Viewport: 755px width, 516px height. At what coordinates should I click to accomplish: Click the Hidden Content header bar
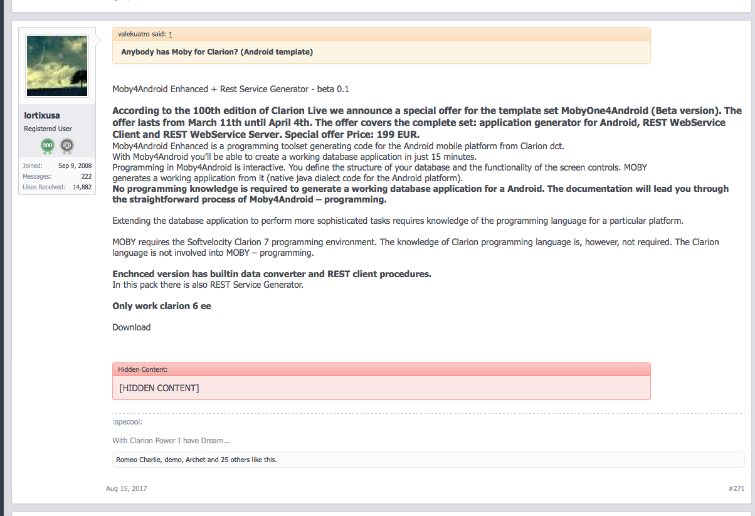pos(381,369)
